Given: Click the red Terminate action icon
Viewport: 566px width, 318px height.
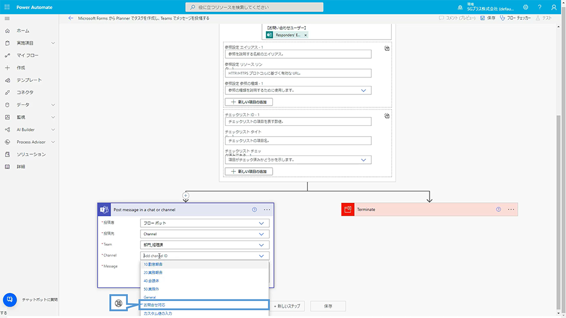Looking at the screenshot, I should pos(348,210).
